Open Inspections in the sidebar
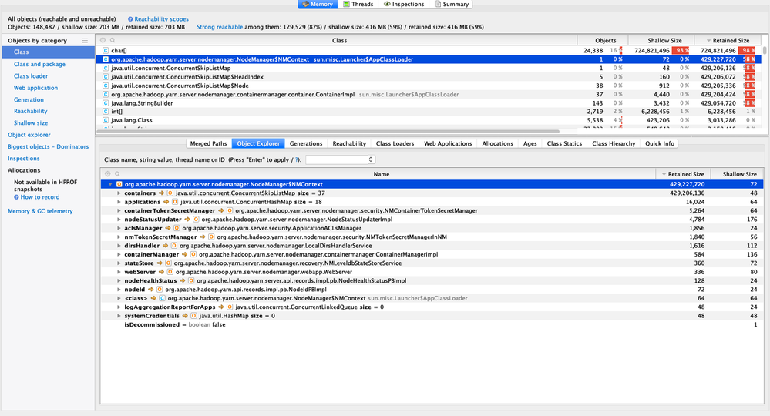 click(24, 159)
